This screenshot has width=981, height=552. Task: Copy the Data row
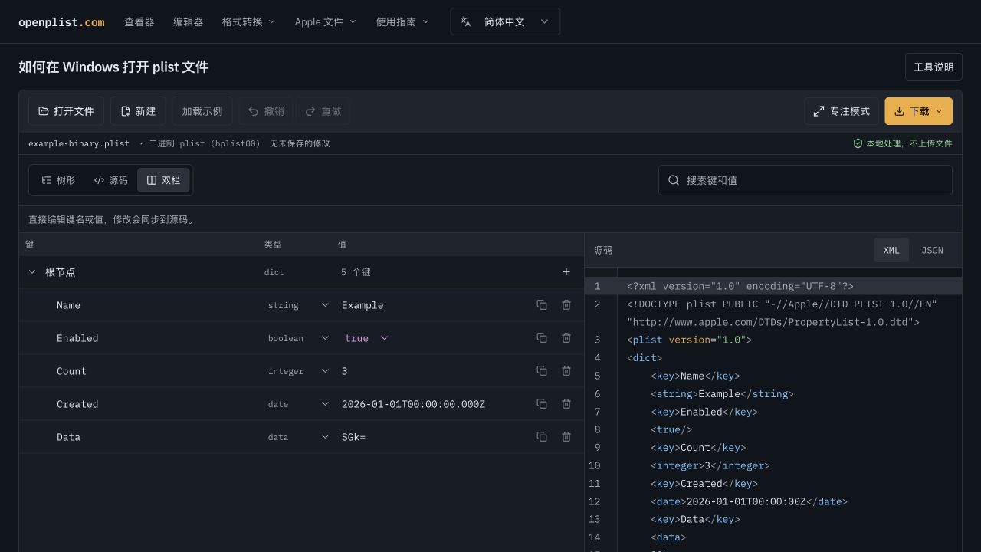[x=542, y=437]
